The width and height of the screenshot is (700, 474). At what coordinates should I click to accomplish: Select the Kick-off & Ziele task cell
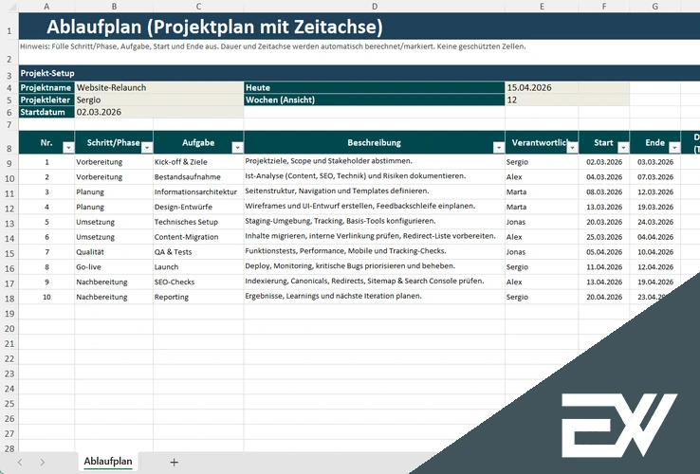point(198,161)
